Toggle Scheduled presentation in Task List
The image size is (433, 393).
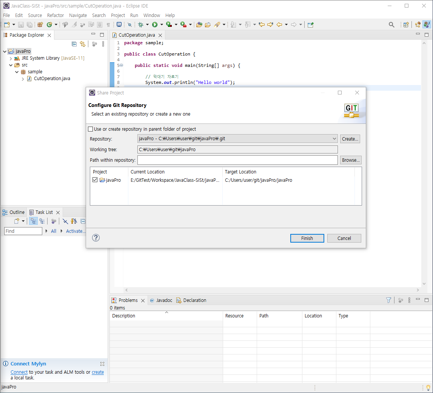(x=42, y=221)
